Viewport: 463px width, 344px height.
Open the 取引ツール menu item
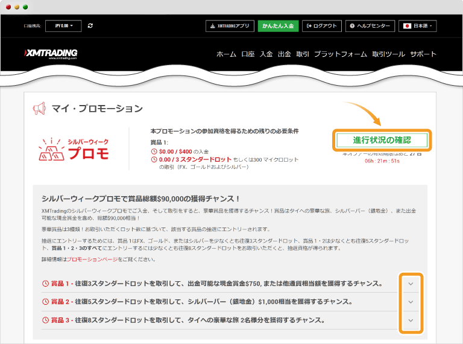389,54
